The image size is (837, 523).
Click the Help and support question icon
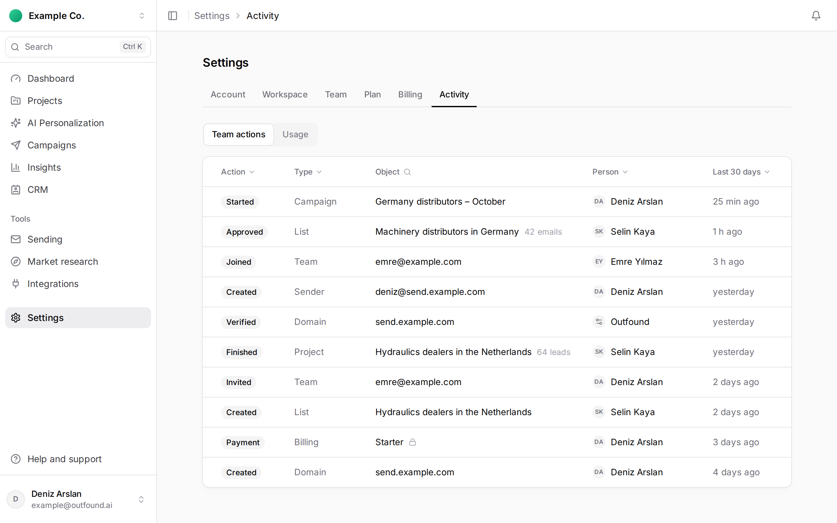point(16,459)
